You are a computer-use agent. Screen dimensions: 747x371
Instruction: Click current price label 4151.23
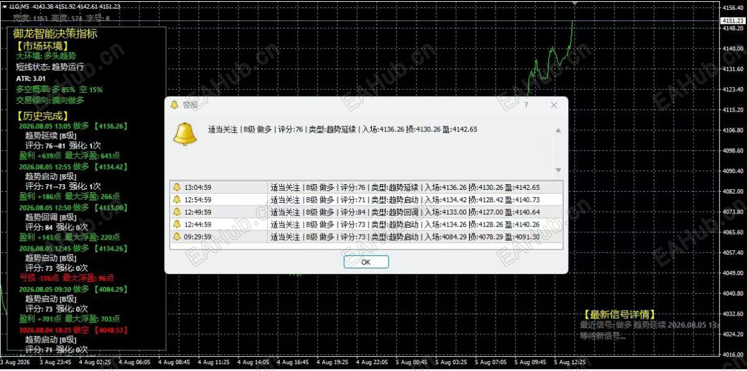[x=733, y=21]
